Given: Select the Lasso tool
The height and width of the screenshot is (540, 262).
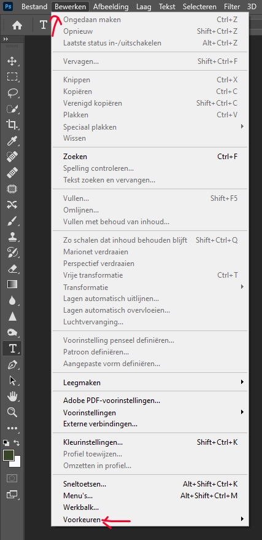Looking at the screenshot, I should coord(12,93).
